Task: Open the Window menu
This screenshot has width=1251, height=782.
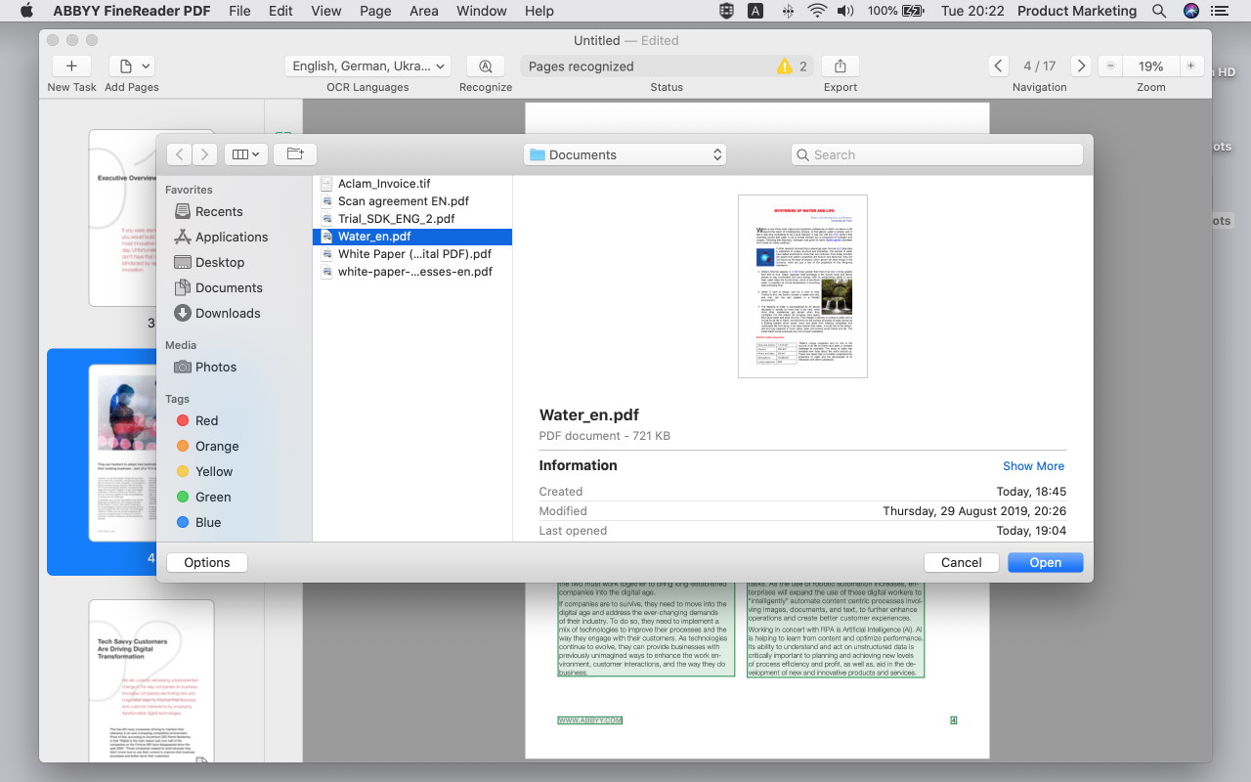Action: click(x=482, y=11)
